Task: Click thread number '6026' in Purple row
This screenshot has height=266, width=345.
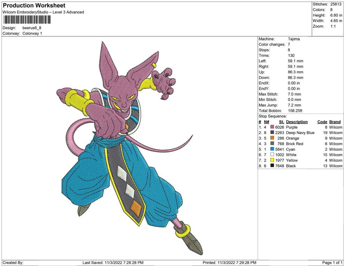Action: (279, 127)
